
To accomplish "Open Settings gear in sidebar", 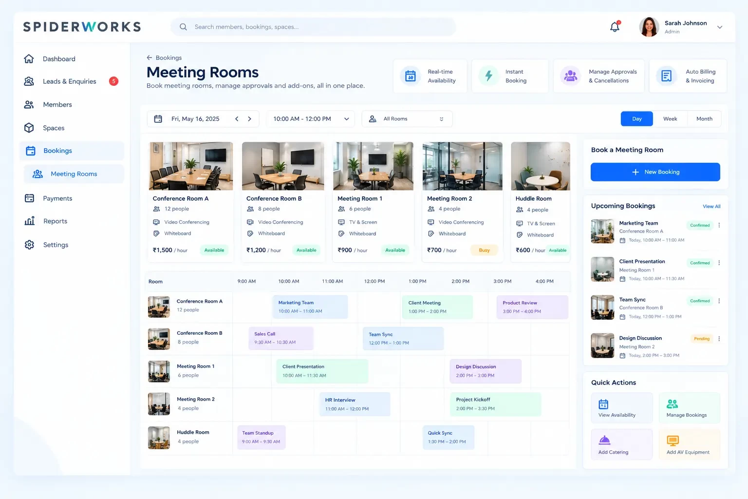I will (29, 245).
